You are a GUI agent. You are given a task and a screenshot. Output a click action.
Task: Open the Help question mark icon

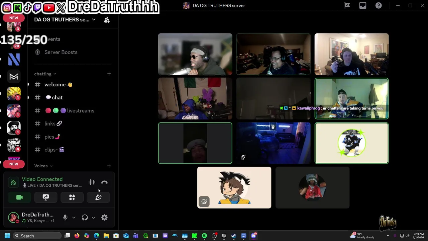(x=379, y=5)
